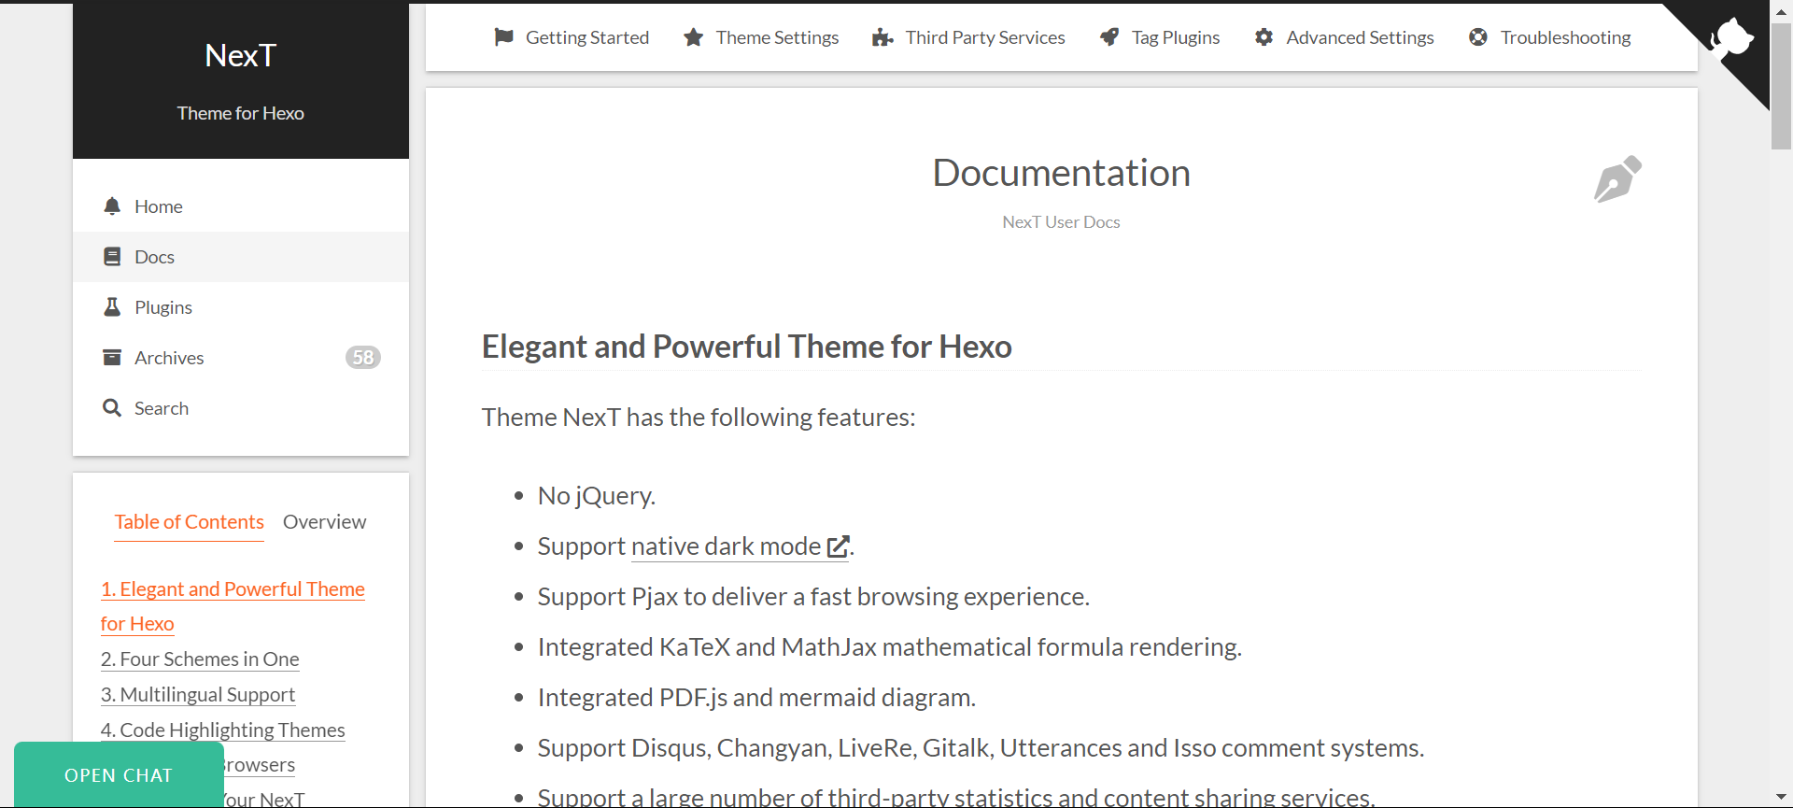Screen dimensions: 1793x808
Task: Click the GitHub octocat corner icon
Action: click(x=1732, y=39)
